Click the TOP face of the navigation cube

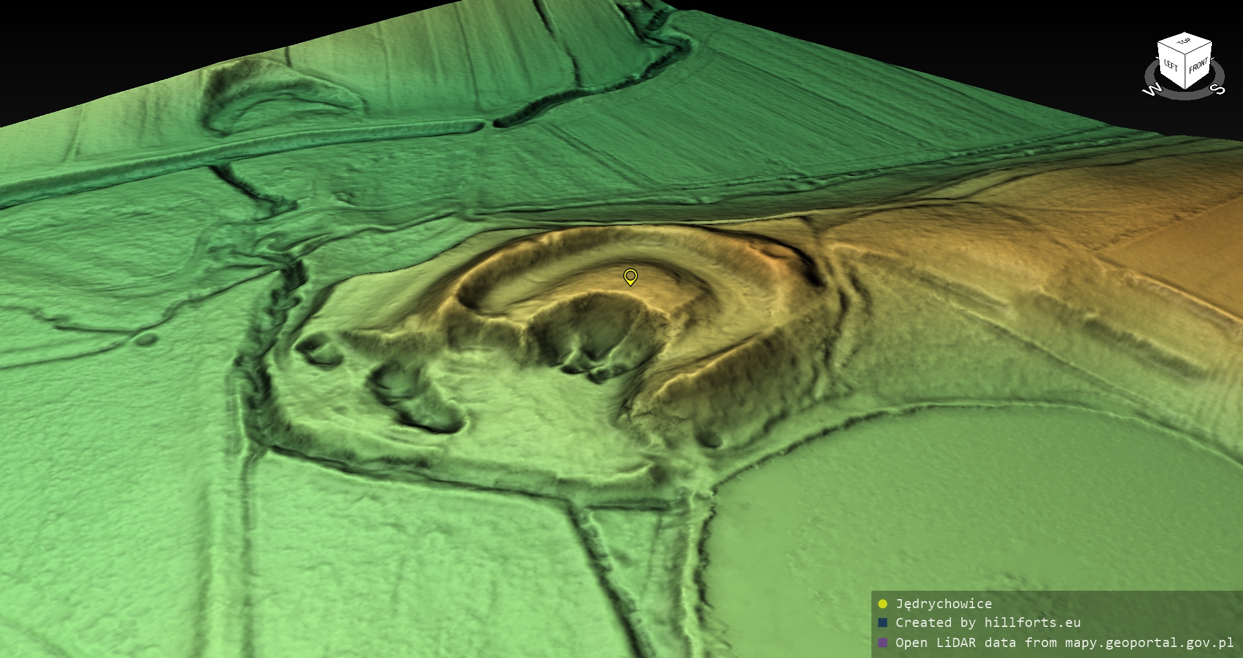(1184, 42)
